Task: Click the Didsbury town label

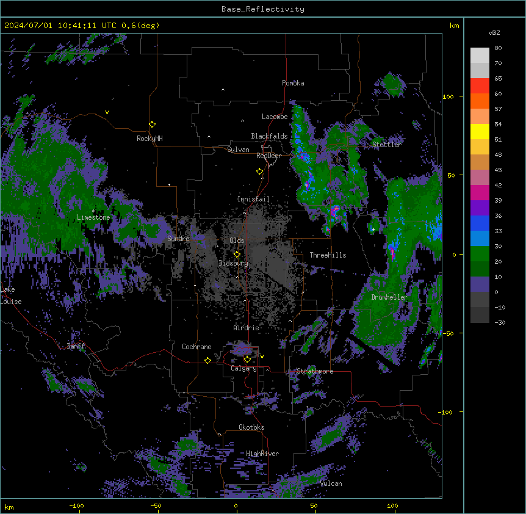Action: click(234, 263)
